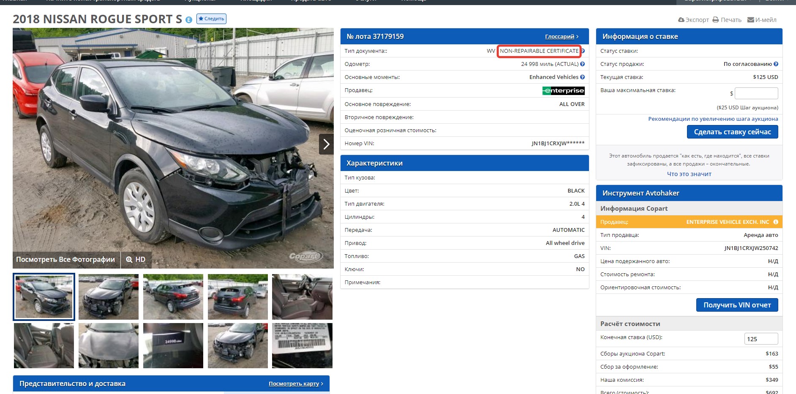The height and width of the screenshot is (394, 796).
Task: Open the Экспорт export option
Action: coord(693,20)
